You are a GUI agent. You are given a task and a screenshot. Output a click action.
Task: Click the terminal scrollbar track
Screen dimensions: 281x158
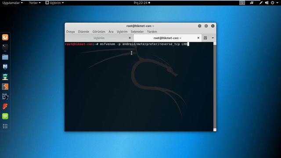coord(215,87)
